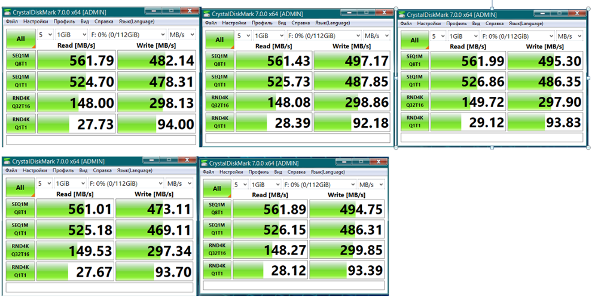Screen dimensions: 598x300
Task: Click the 94.00 write result value
Action: tap(175, 124)
